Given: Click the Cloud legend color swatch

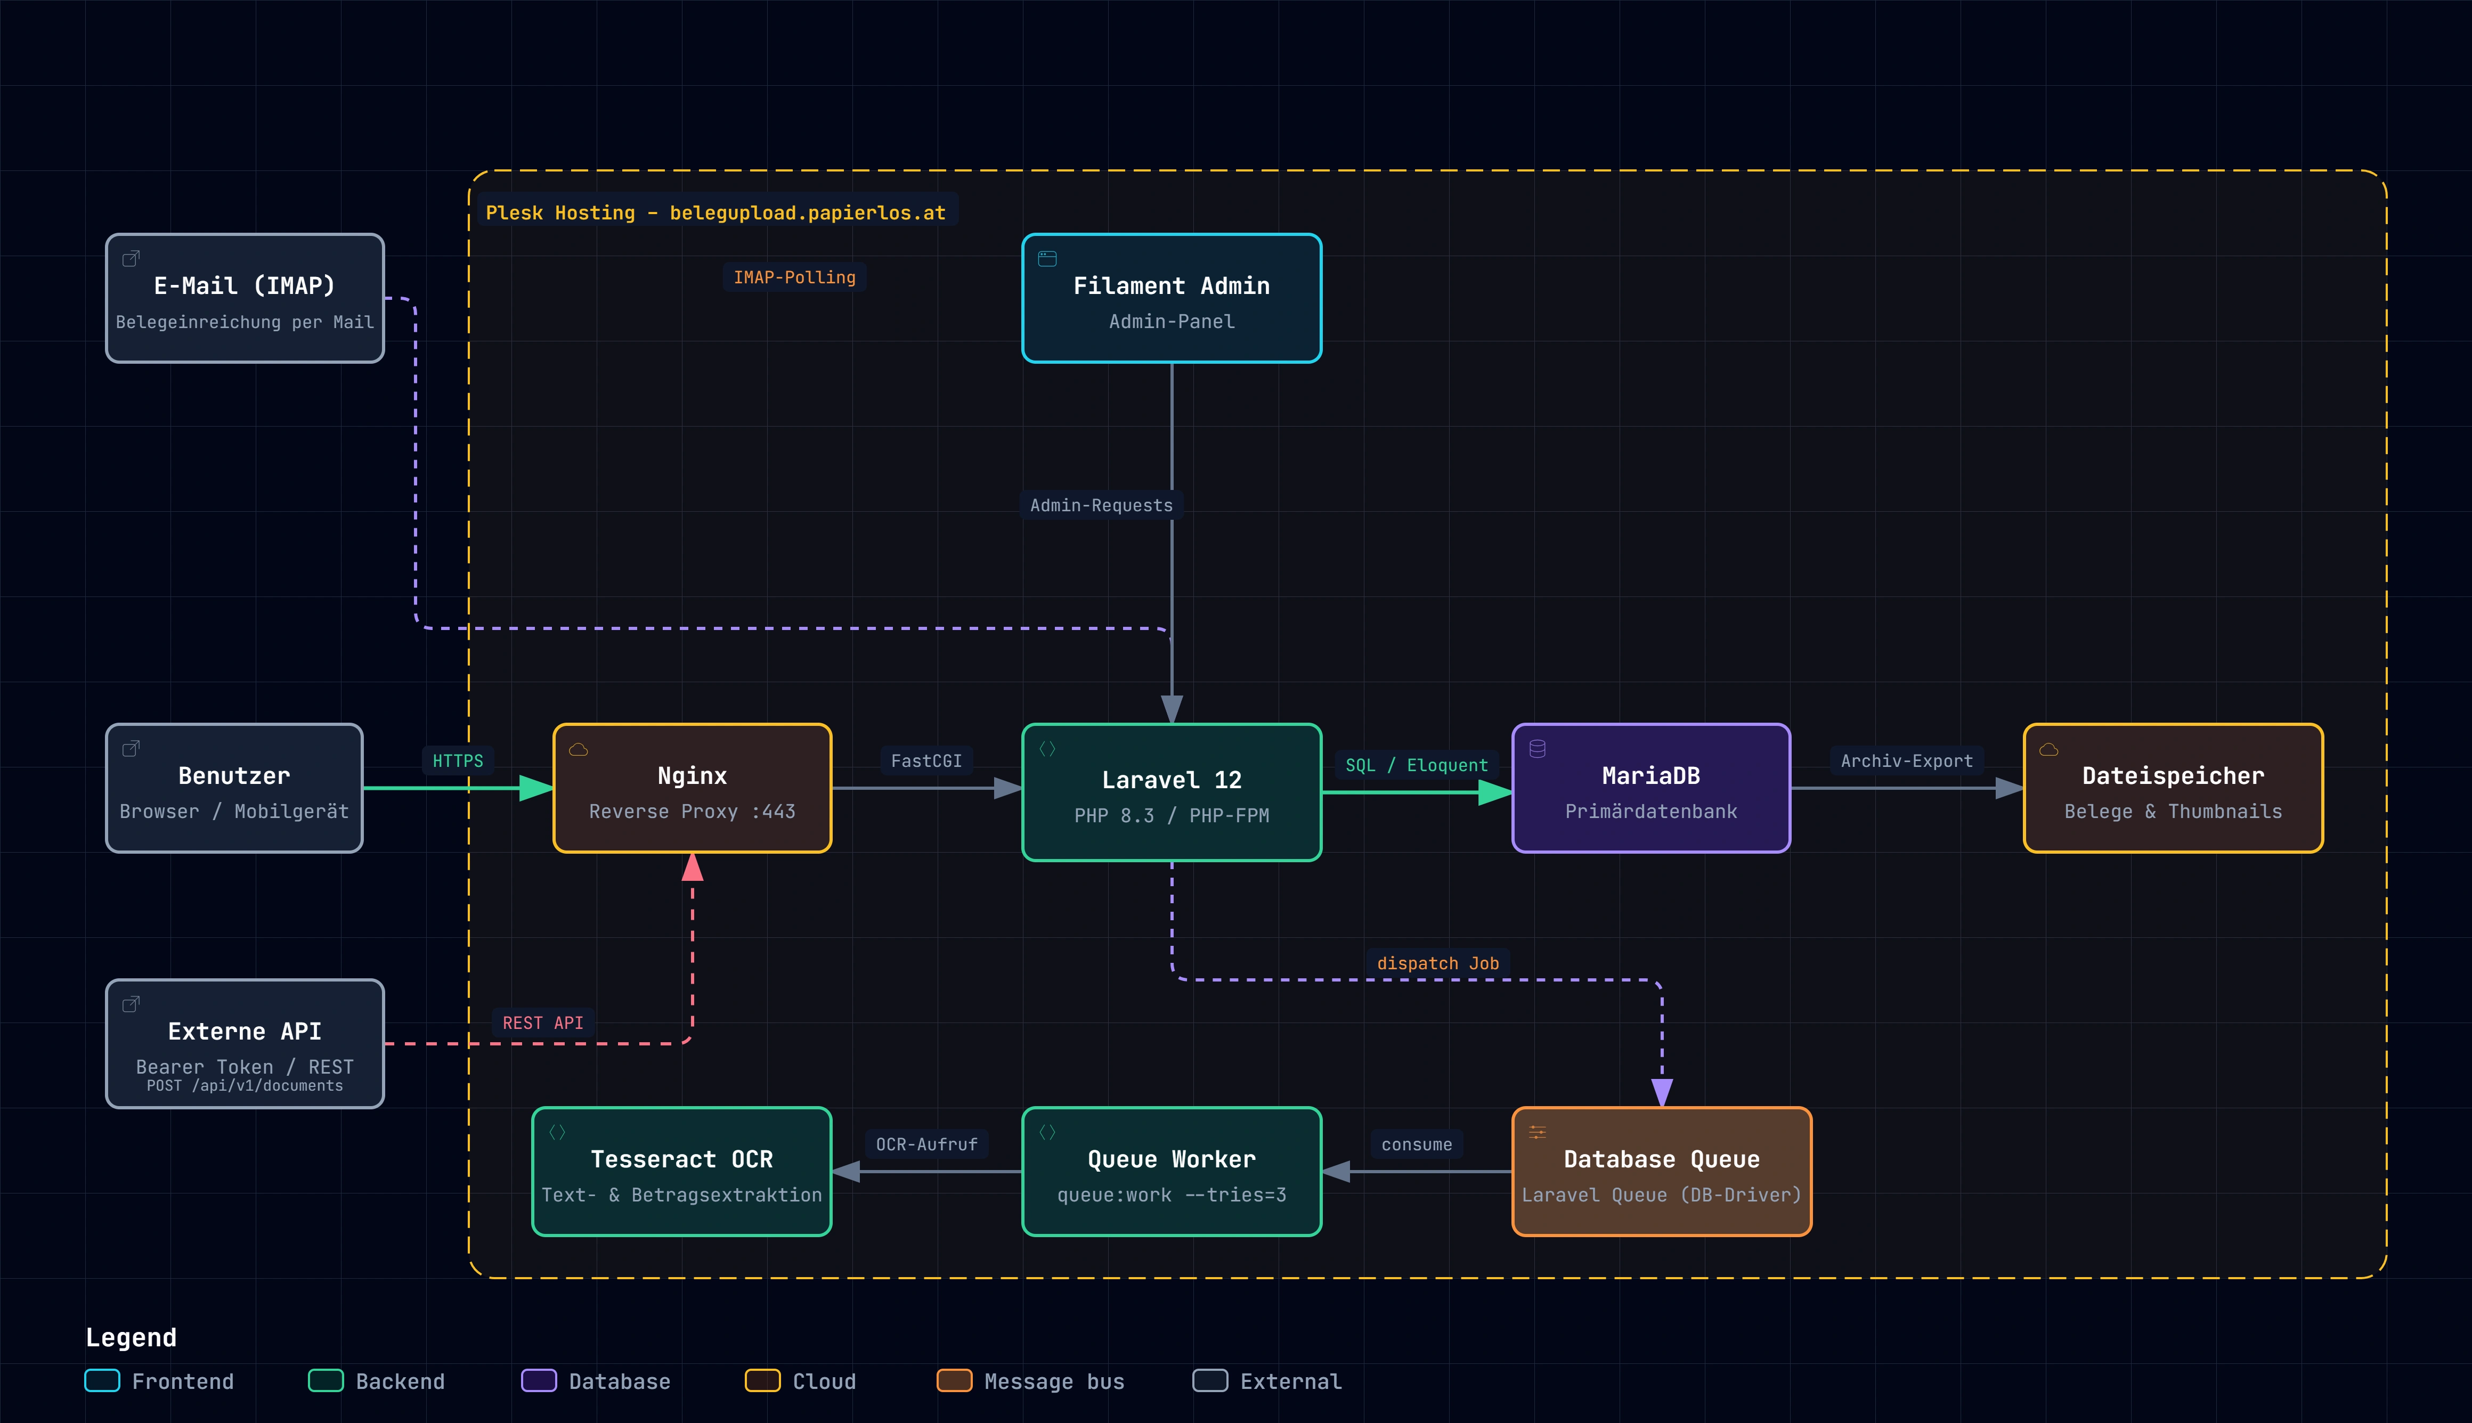Looking at the screenshot, I should 762,1380.
